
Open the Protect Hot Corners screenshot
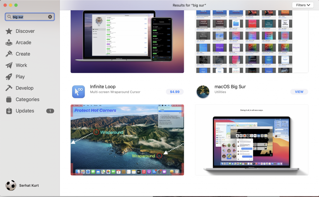click(127, 140)
